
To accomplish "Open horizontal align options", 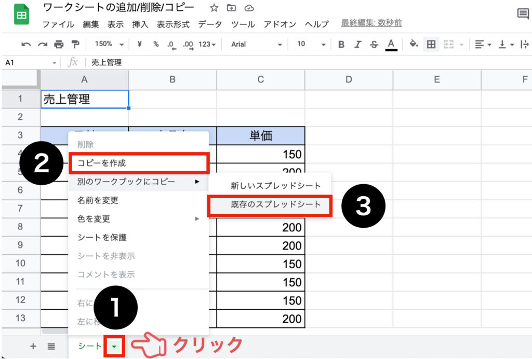I will [483, 45].
